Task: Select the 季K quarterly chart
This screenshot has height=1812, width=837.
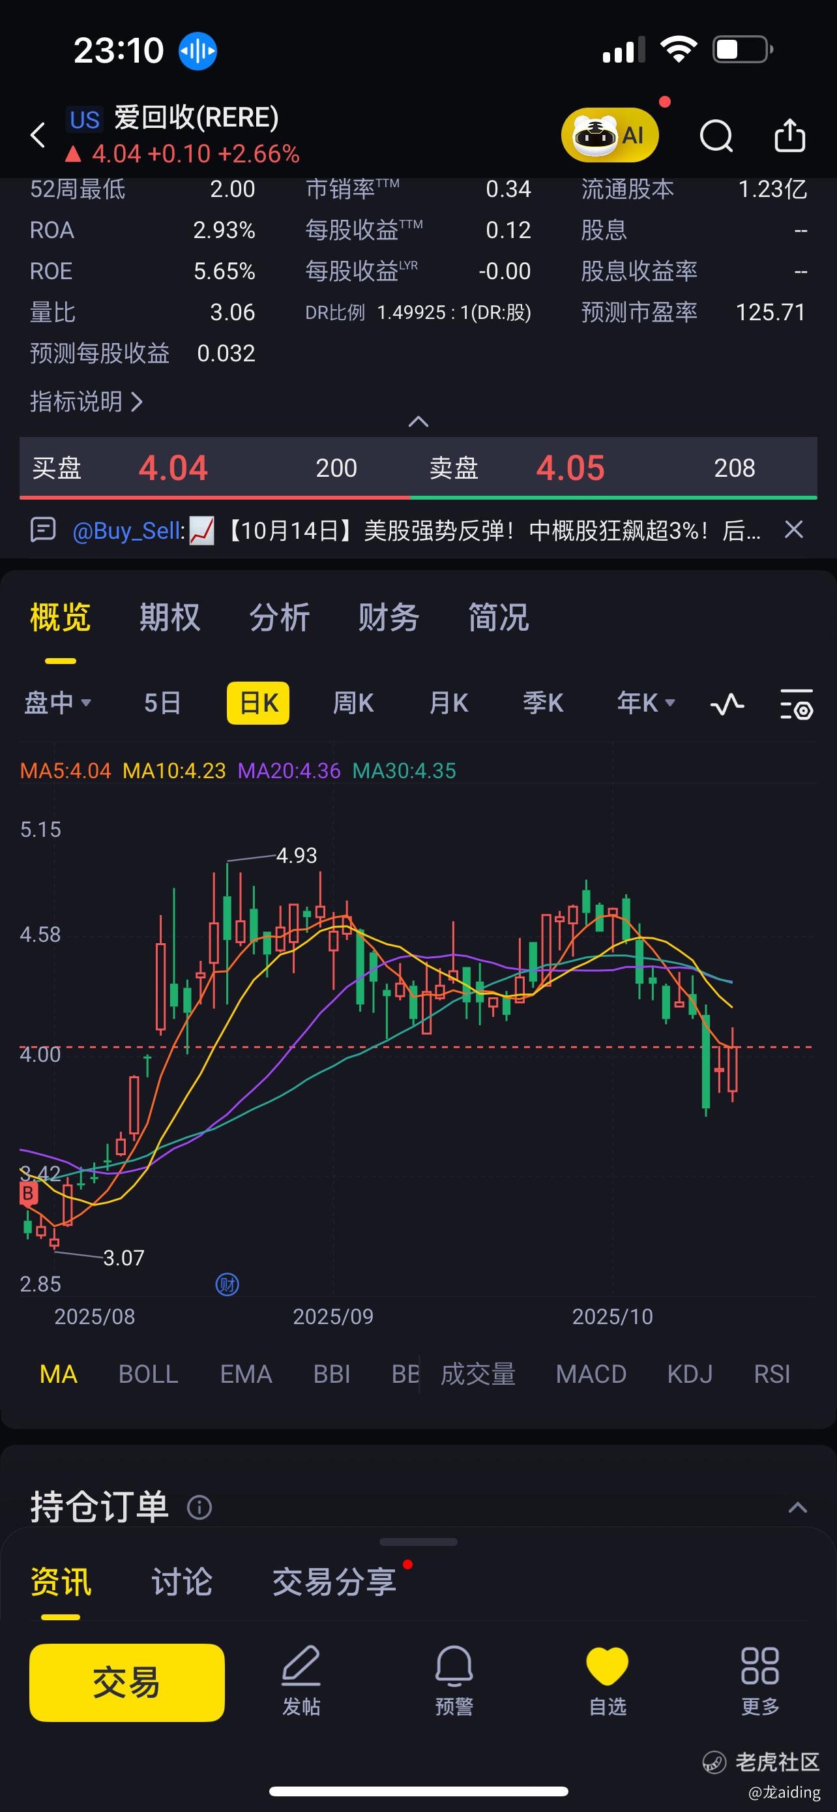Action: pyautogui.click(x=543, y=702)
